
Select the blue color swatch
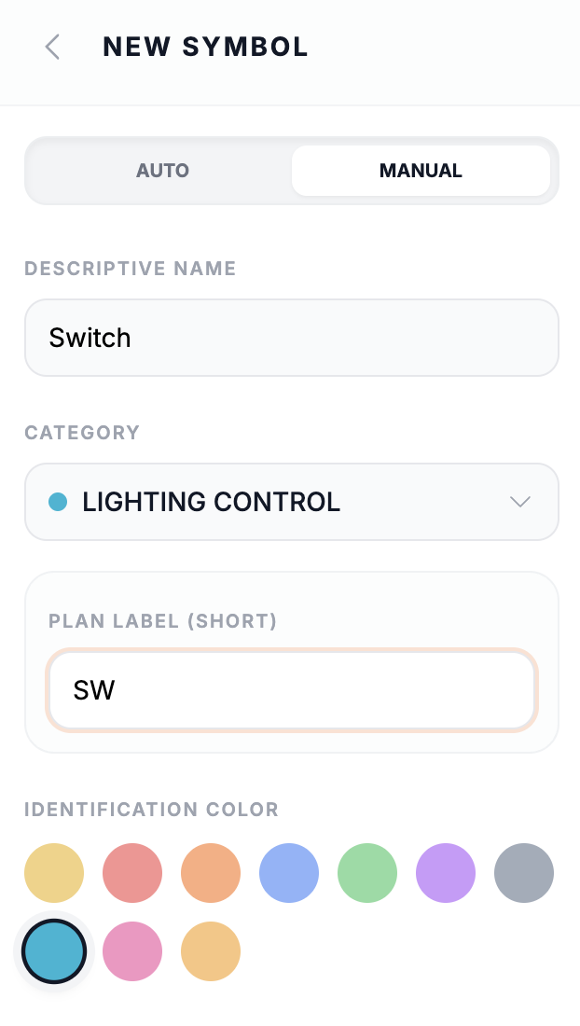coord(289,873)
